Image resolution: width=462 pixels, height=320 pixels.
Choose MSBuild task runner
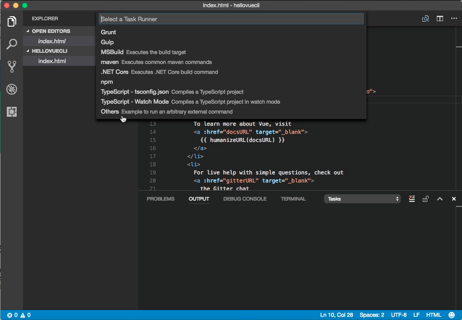[x=231, y=52]
